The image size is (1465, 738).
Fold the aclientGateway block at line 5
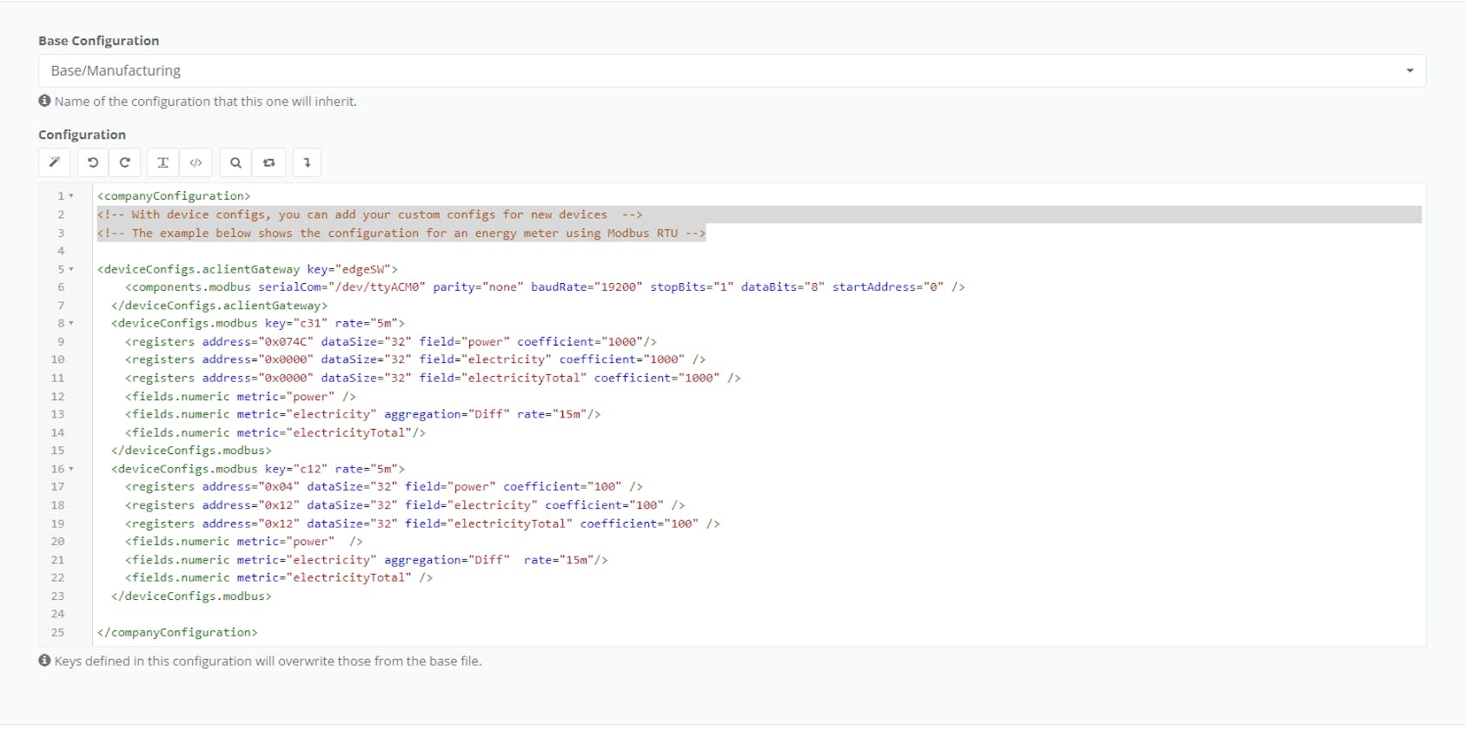point(71,269)
